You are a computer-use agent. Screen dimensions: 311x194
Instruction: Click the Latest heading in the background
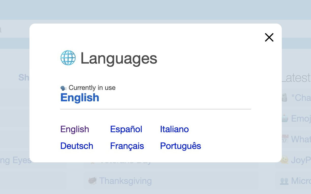(x=296, y=78)
